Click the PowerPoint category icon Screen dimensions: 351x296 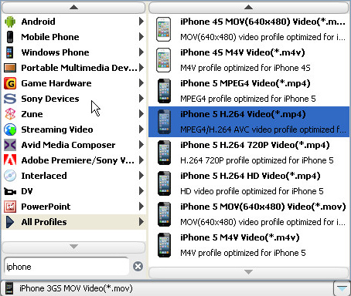pos(10,207)
